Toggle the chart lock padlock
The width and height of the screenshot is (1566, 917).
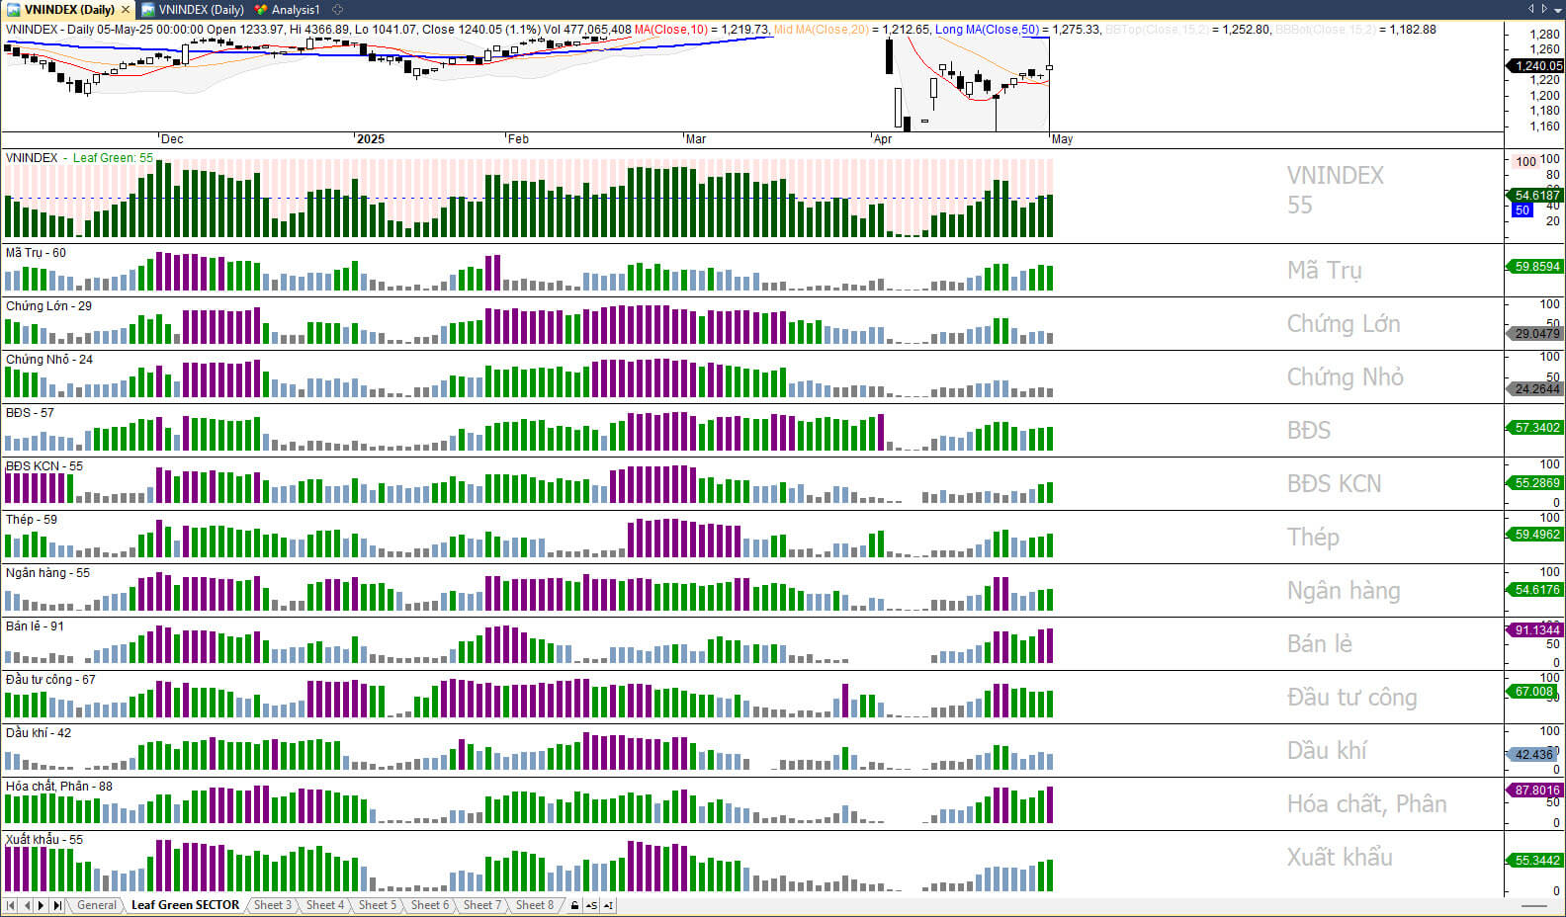pos(575,905)
